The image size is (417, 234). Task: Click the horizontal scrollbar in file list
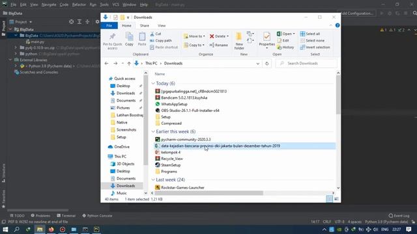click(209, 193)
